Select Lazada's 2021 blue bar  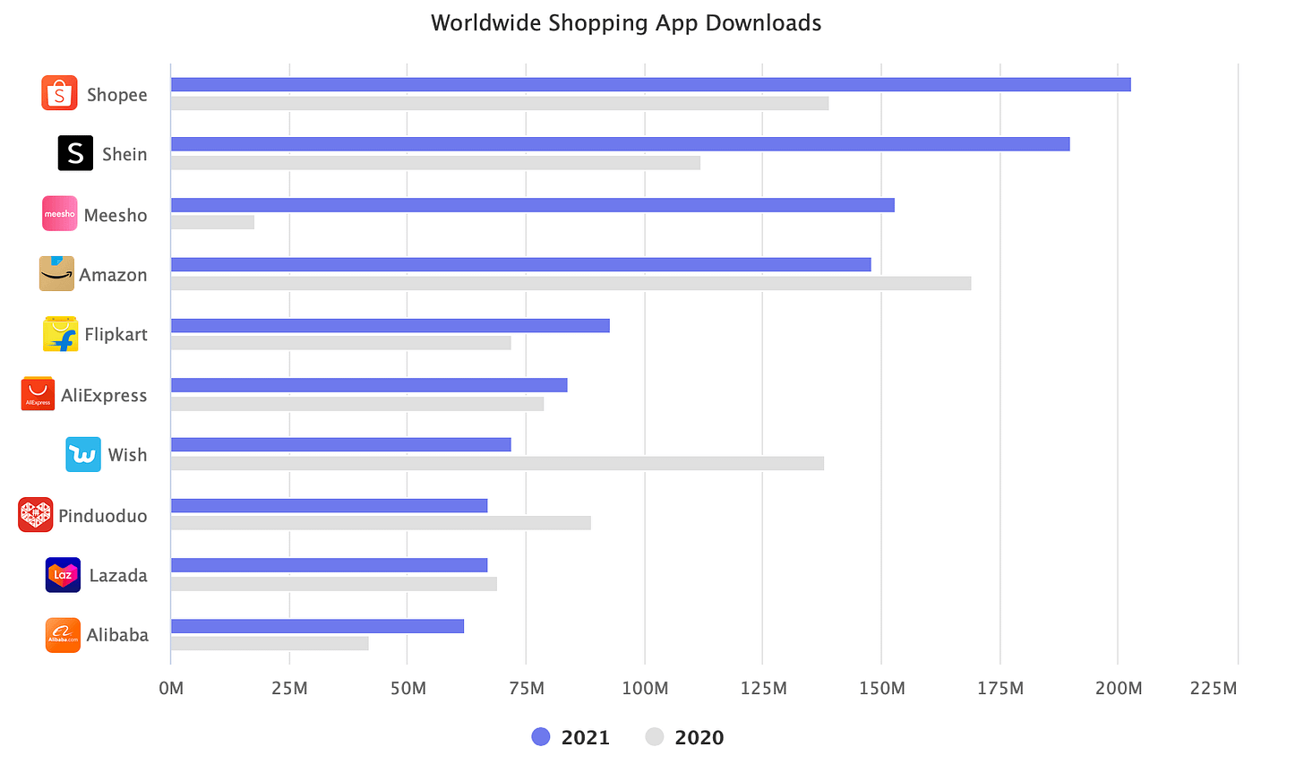point(330,565)
